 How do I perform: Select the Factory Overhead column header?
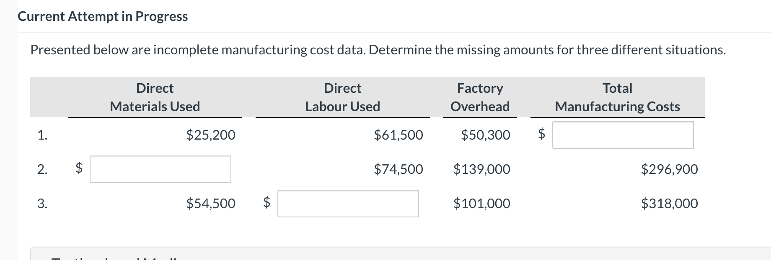tap(480, 97)
